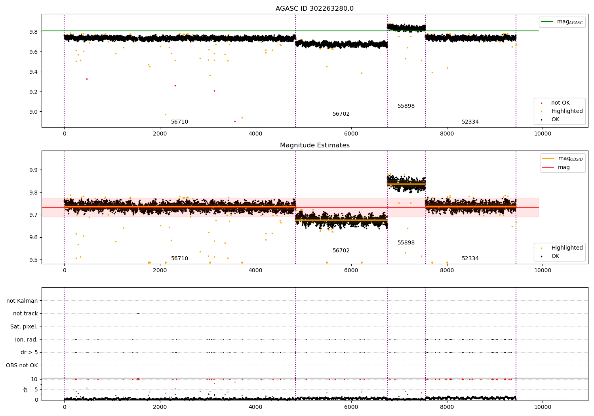The image size is (594, 416).
Task: Click the 4000 x-tick under the top plot
Action: pos(255,134)
